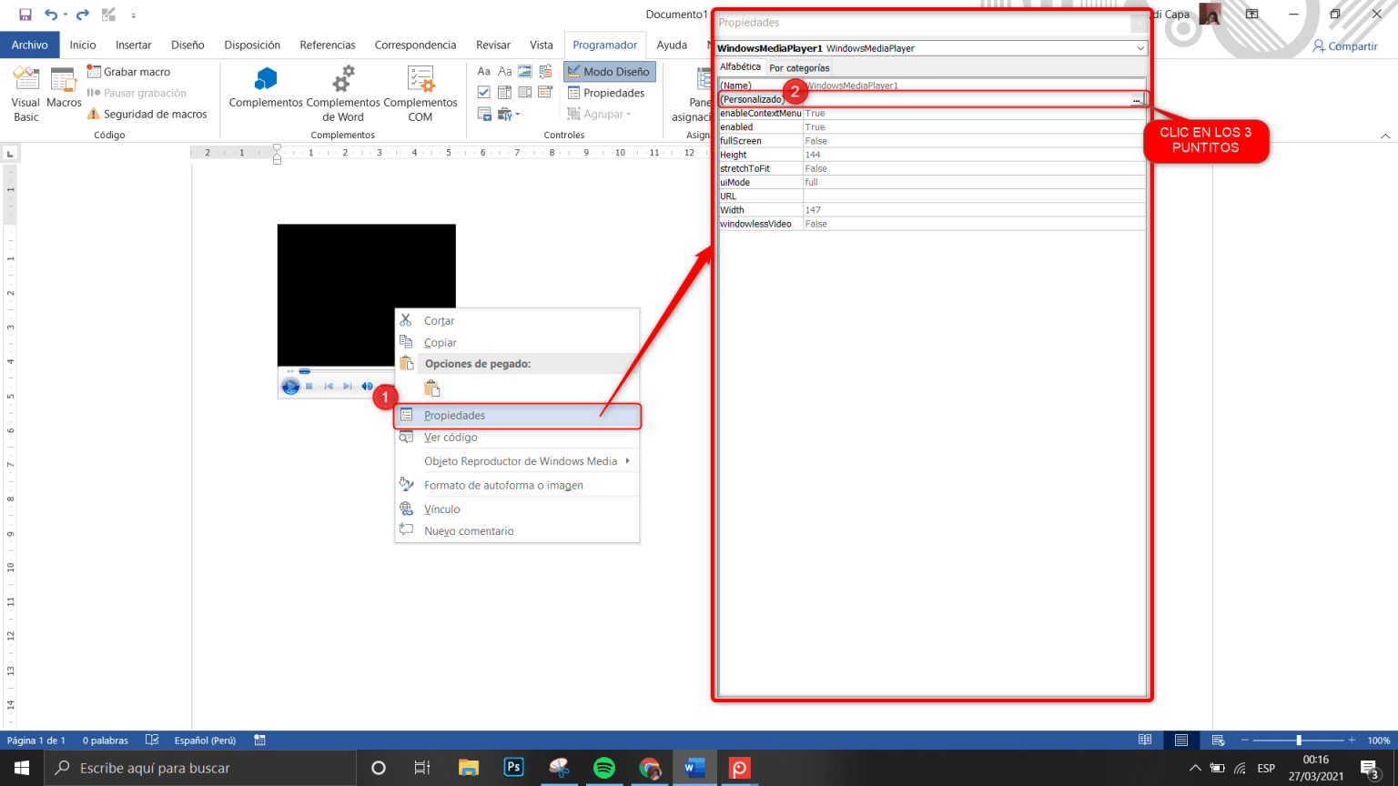The image size is (1398, 786).
Task: Expand the Legacy Tools dropdown
Action: coord(518,115)
